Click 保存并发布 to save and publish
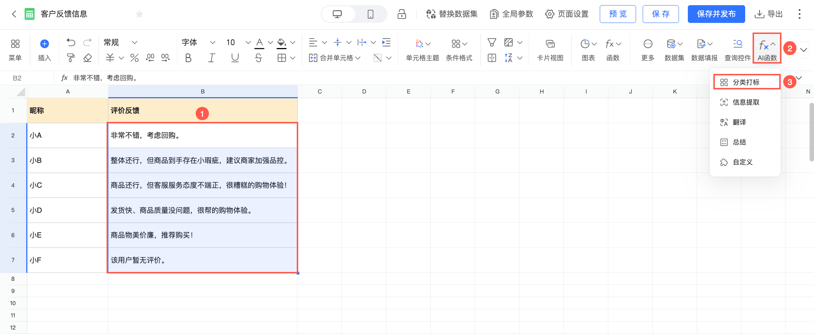 click(x=716, y=14)
